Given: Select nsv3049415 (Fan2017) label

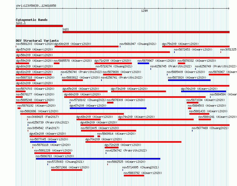Looking at the screenshot, I should [43, 117].
